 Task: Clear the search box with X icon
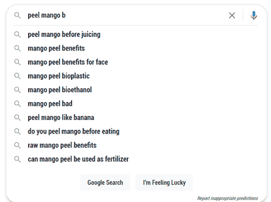click(x=232, y=15)
